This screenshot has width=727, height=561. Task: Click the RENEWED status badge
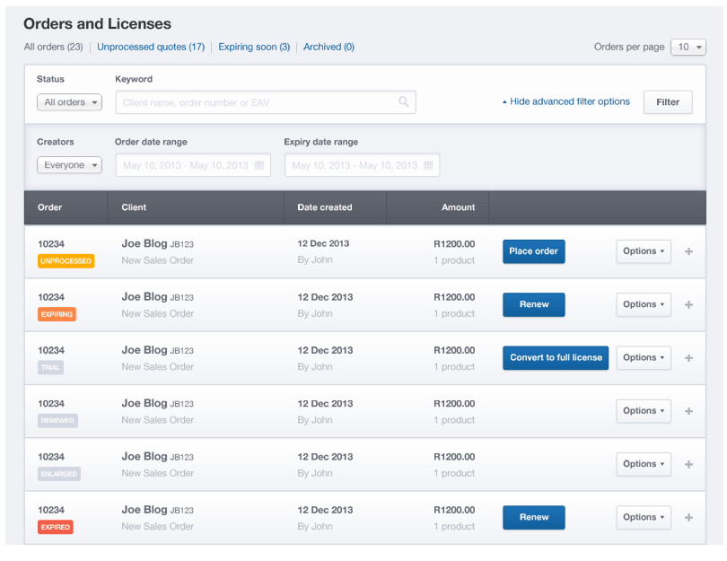coord(57,420)
